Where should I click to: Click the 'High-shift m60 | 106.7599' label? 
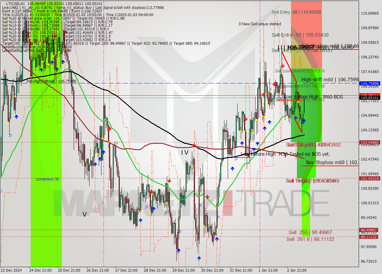point(330,80)
